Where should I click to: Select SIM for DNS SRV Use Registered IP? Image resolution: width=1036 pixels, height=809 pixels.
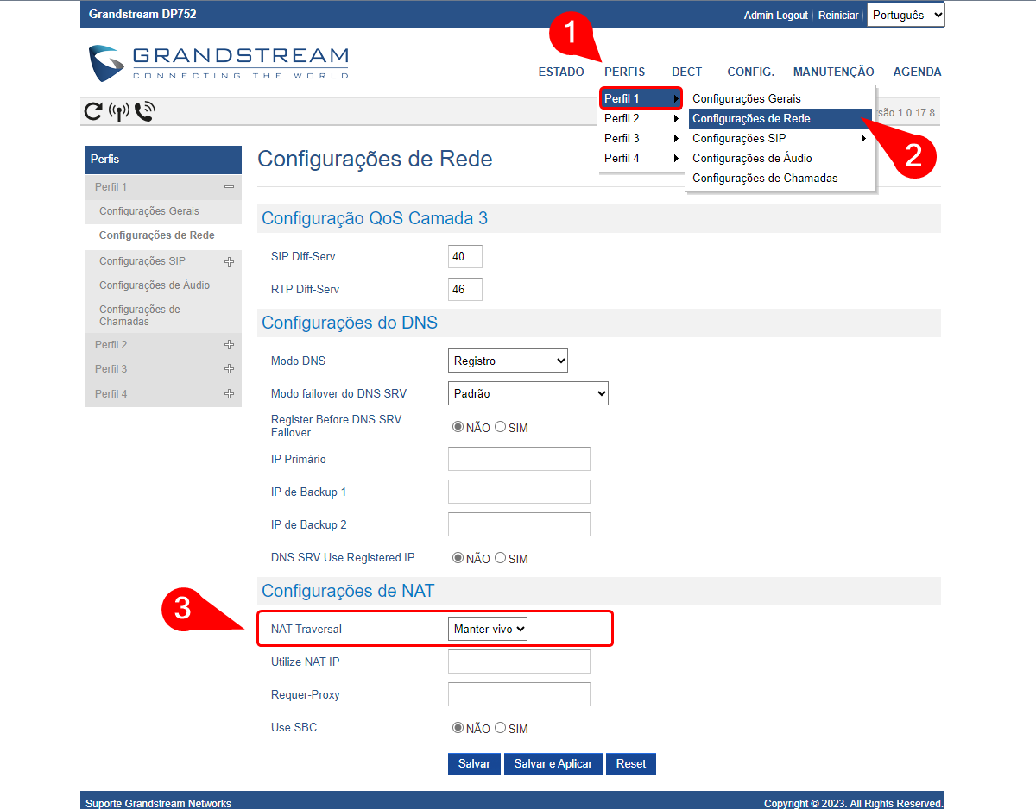coord(501,558)
